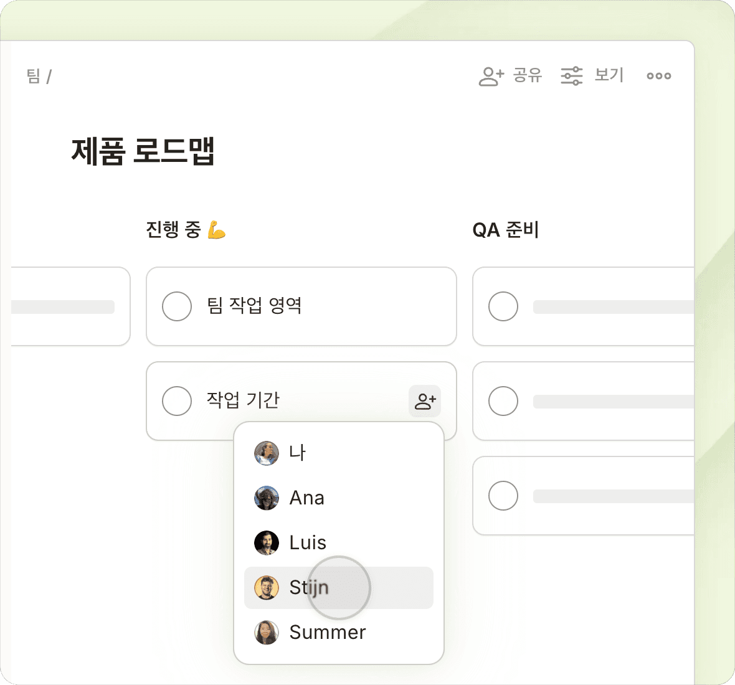Click the 보기 view button label
Screen dimensions: 735x685
click(609, 75)
